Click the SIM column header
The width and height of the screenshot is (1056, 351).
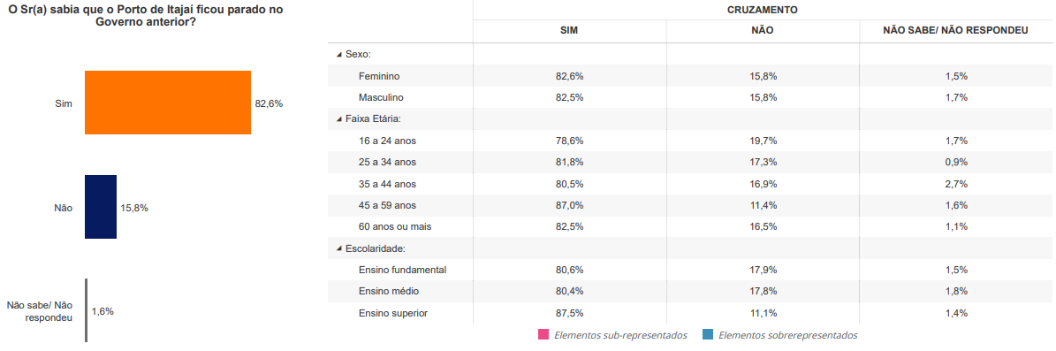(x=569, y=31)
